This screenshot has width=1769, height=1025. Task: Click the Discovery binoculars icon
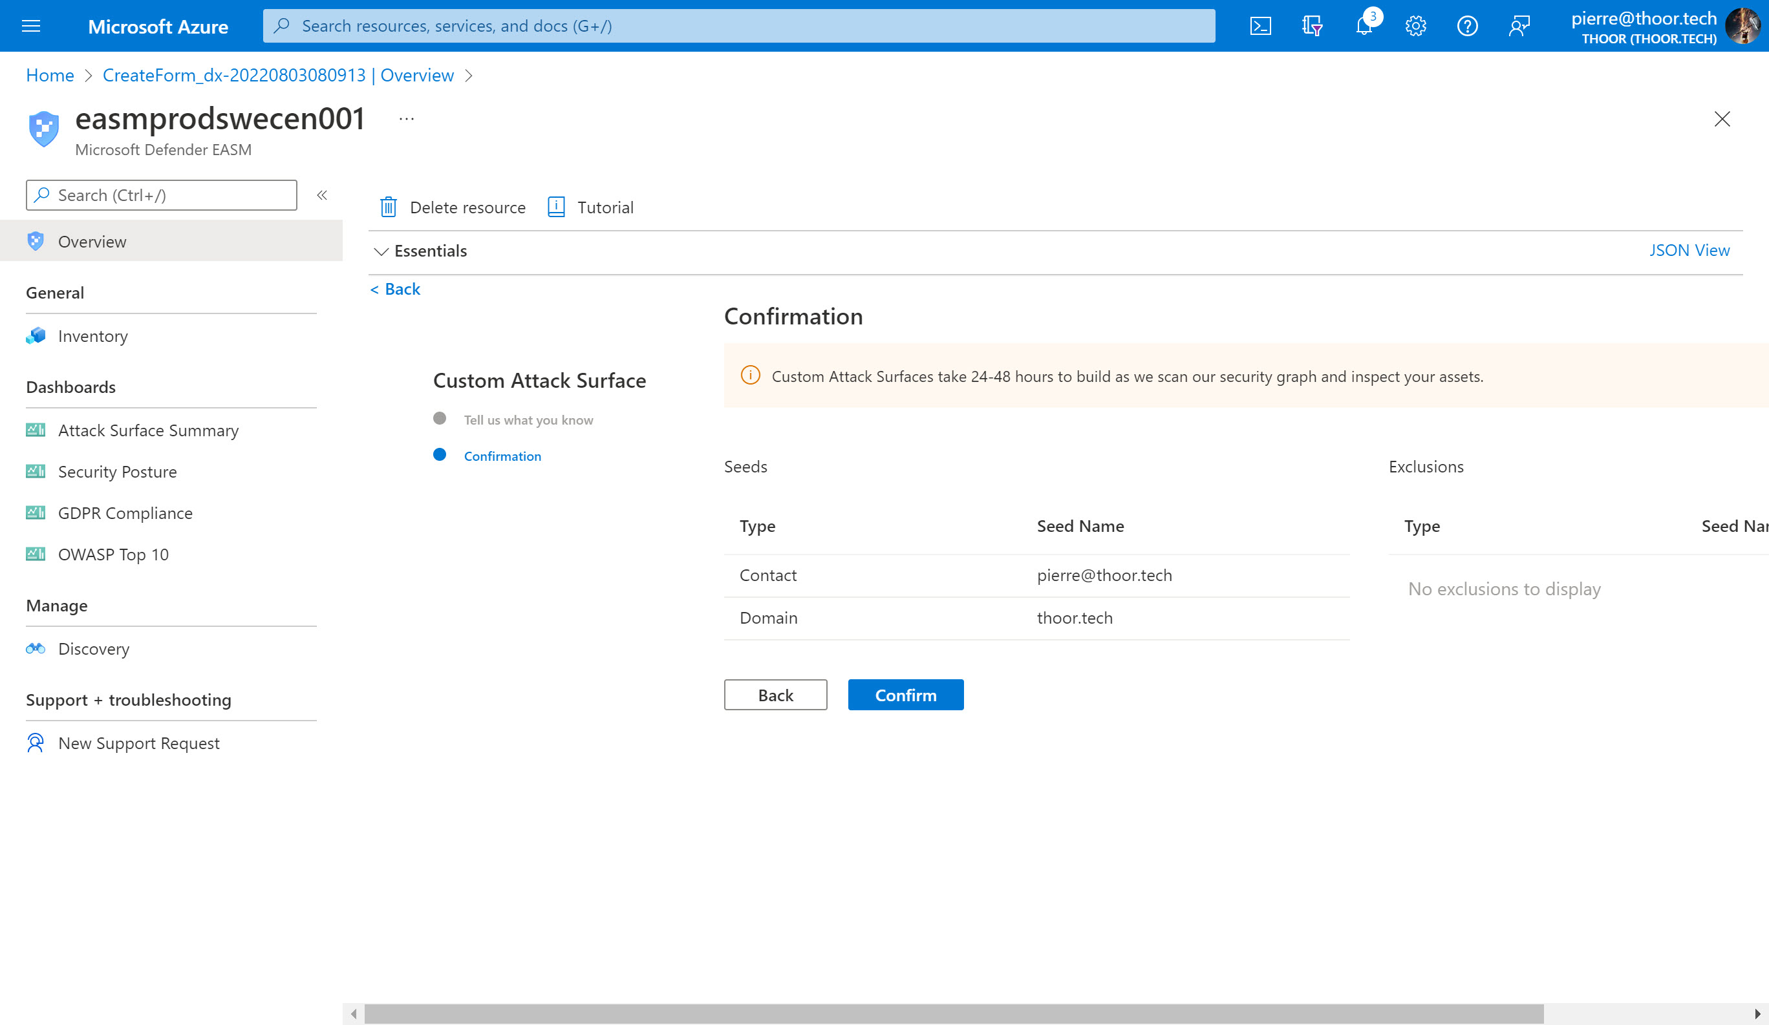coord(36,649)
